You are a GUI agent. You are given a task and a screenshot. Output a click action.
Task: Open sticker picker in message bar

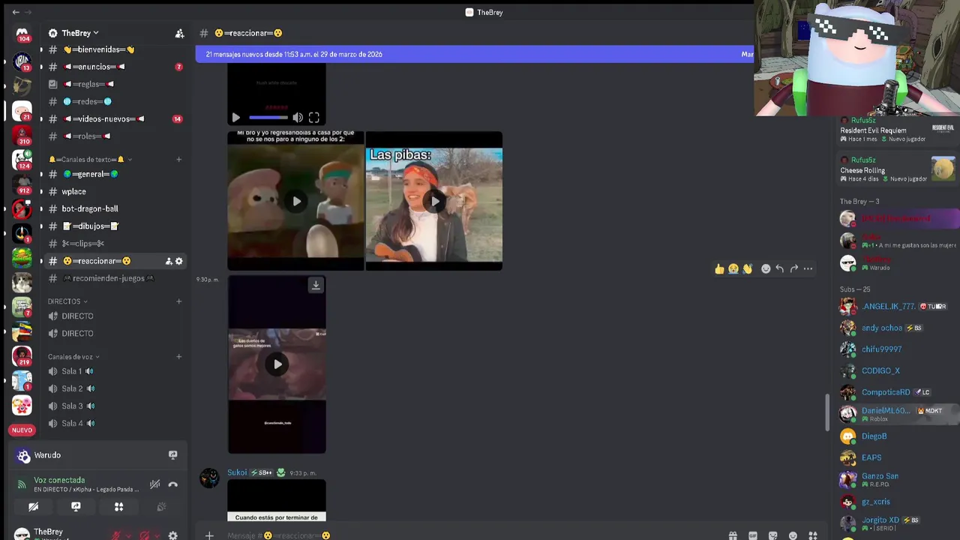[773, 535]
